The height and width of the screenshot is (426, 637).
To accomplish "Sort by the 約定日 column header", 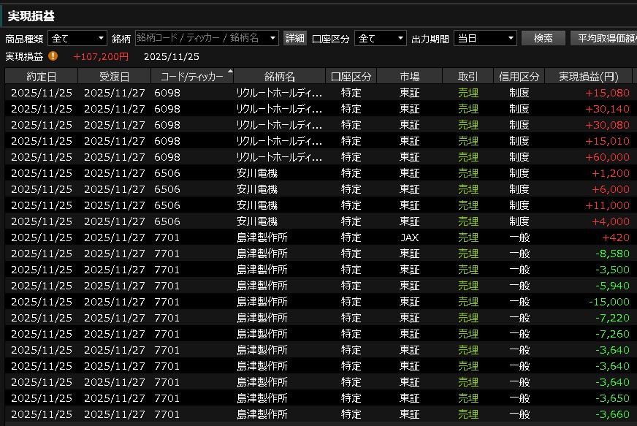I will click(41, 77).
